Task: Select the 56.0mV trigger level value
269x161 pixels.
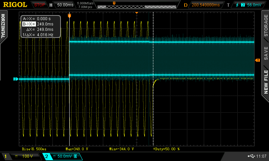Action: 254,5
